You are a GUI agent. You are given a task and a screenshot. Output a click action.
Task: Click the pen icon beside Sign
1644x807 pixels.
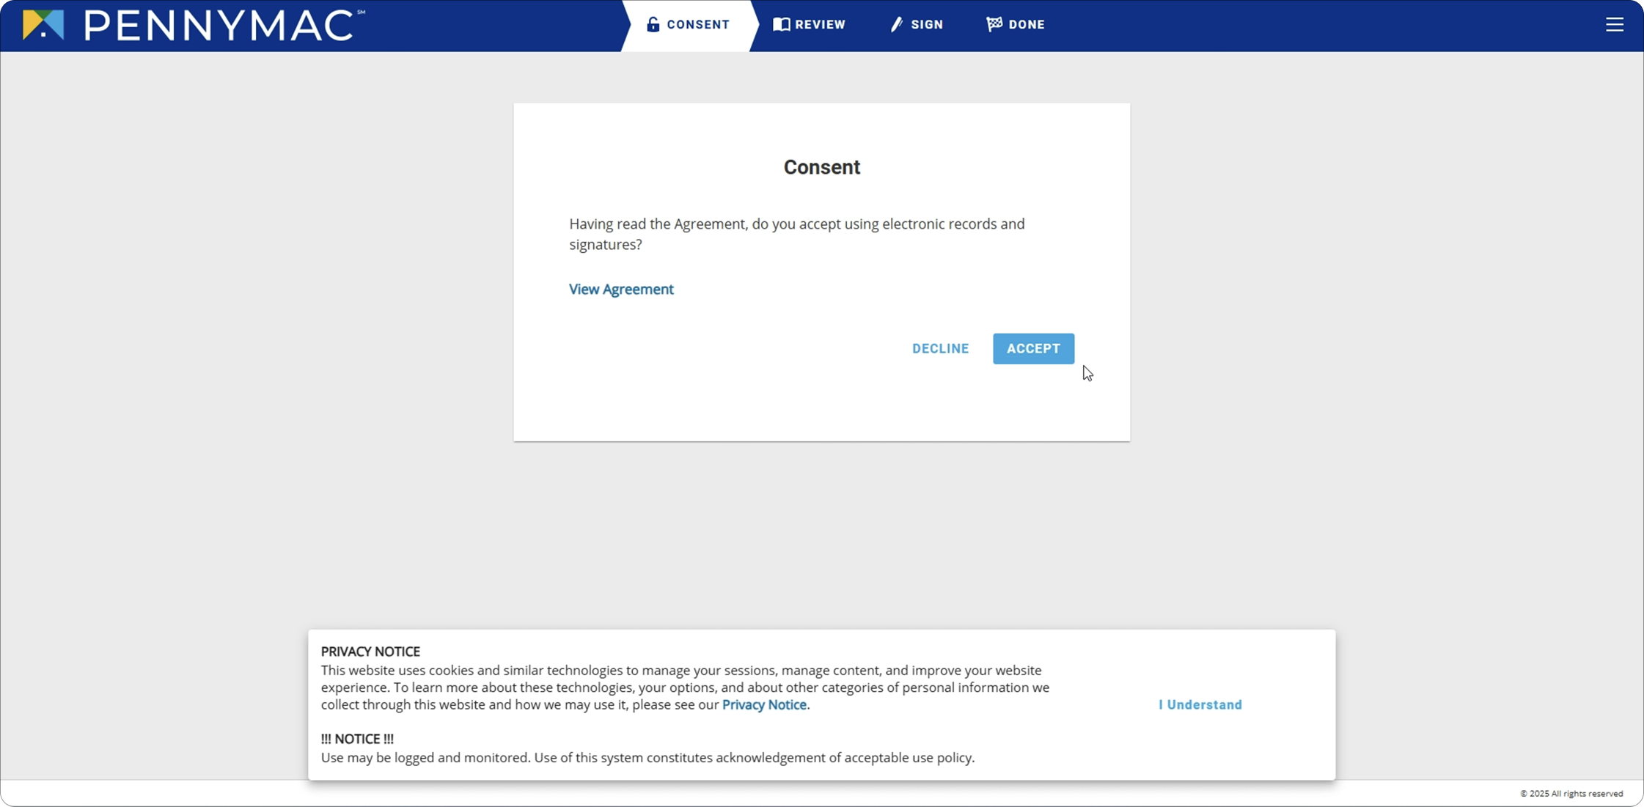tap(896, 24)
